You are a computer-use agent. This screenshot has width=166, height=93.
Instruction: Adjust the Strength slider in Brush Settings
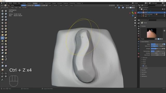pos(156,49)
